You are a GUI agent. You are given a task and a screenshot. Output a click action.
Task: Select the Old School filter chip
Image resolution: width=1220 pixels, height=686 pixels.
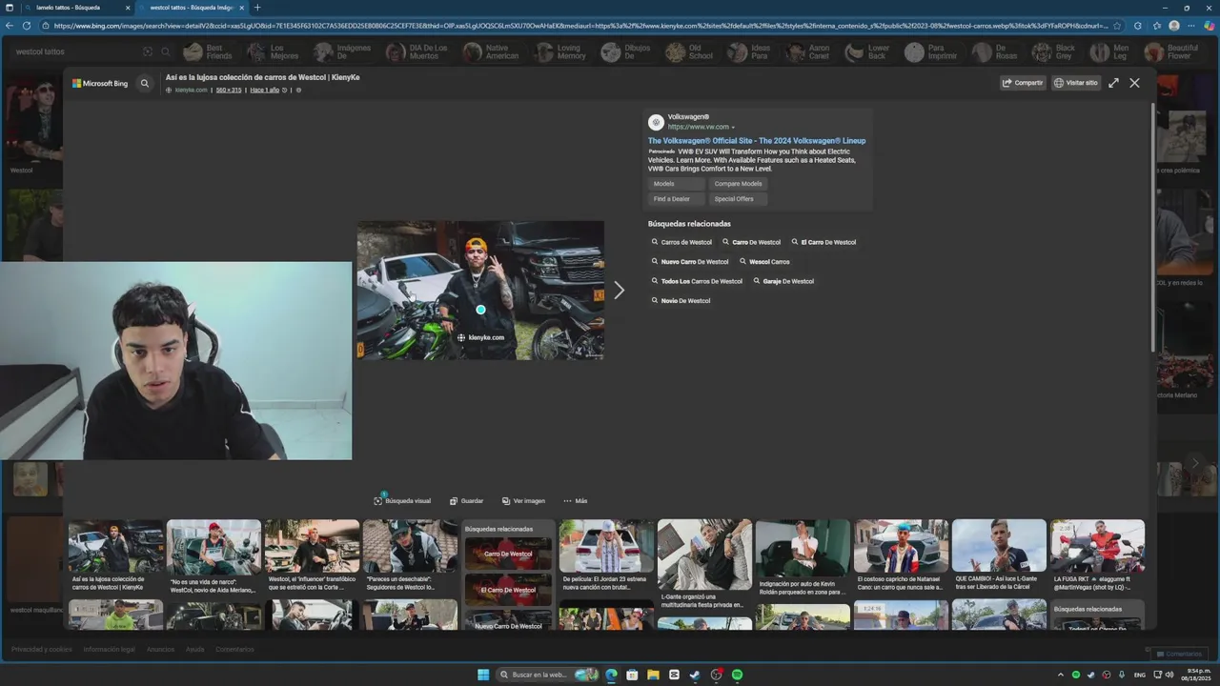(x=689, y=52)
